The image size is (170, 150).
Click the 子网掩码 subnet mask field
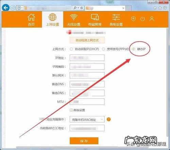coord(87,66)
